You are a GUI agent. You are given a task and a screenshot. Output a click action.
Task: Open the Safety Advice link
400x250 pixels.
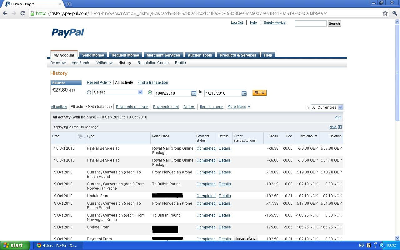pyautogui.click(x=275, y=22)
